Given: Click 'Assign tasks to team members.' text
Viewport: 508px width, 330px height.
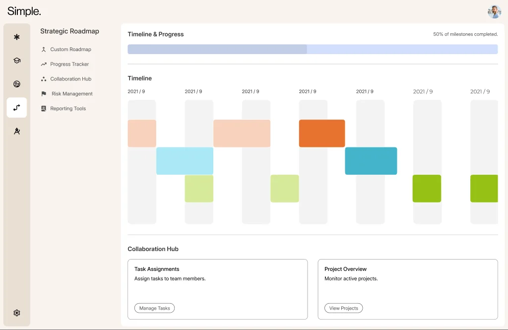Looking at the screenshot, I should pyautogui.click(x=170, y=278).
